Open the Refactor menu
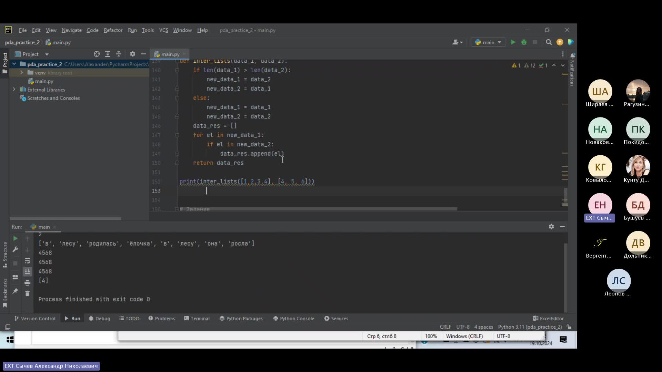 coord(113,30)
